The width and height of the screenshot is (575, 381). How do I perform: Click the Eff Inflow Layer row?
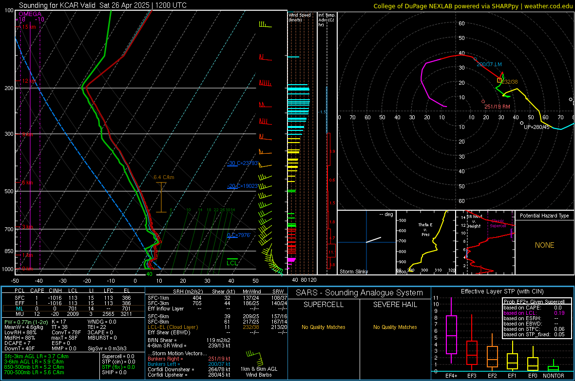pos(217,308)
